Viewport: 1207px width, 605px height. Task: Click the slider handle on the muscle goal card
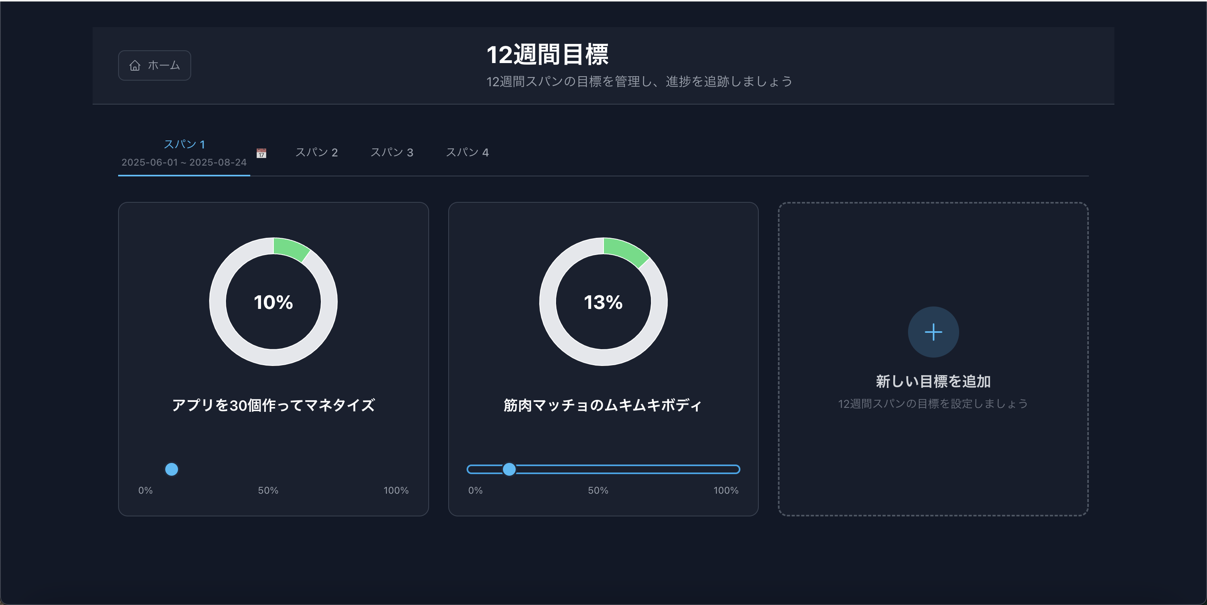509,469
